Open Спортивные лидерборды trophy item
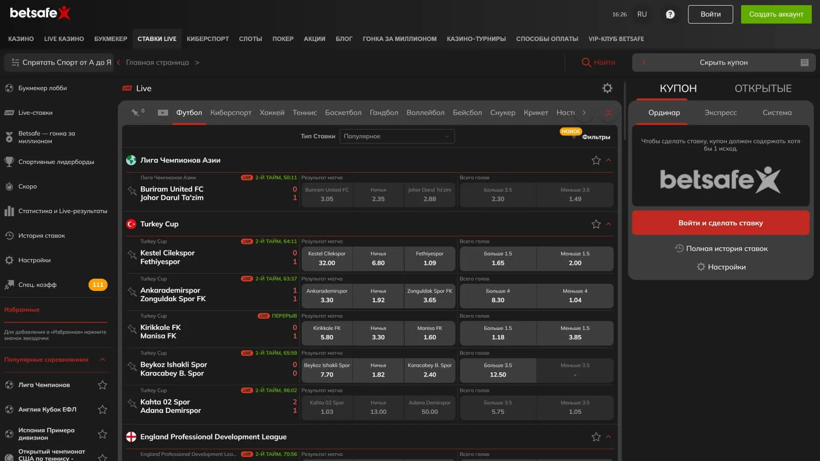This screenshot has width=820, height=461. point(55,162)
